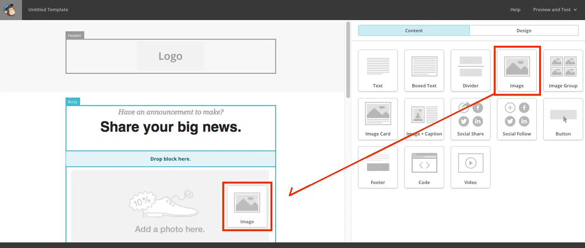Select the Text content block
Viewport: 585px width, 248px height.
click(x=378, y=70)
